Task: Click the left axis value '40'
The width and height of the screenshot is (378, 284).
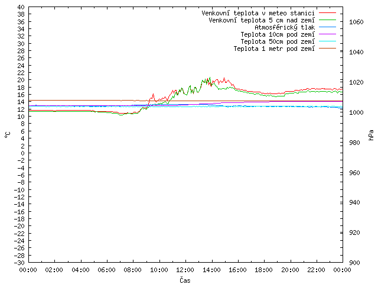Action: 21,7
